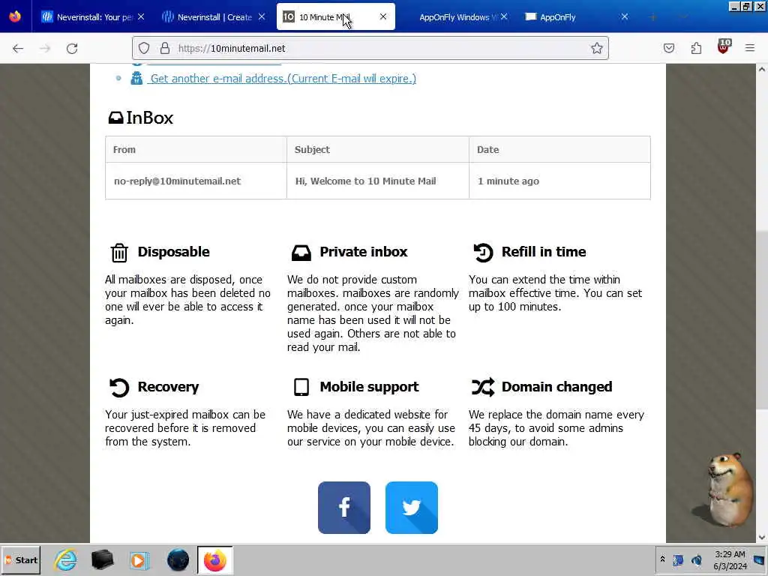The width and height of the screenshot is (768, 576).
Task: Switch to Neverinstall | Create tab
Action: coord(214,17)
